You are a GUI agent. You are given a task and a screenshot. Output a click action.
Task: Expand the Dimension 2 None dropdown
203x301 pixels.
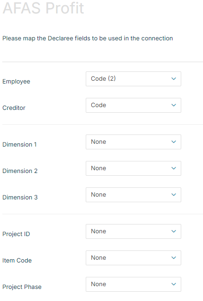click(x=133, y=168)
